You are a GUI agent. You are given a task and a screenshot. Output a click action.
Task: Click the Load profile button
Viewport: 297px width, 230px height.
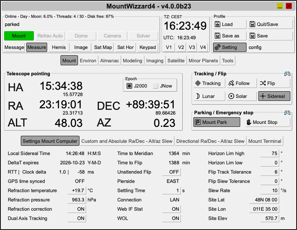229,24
